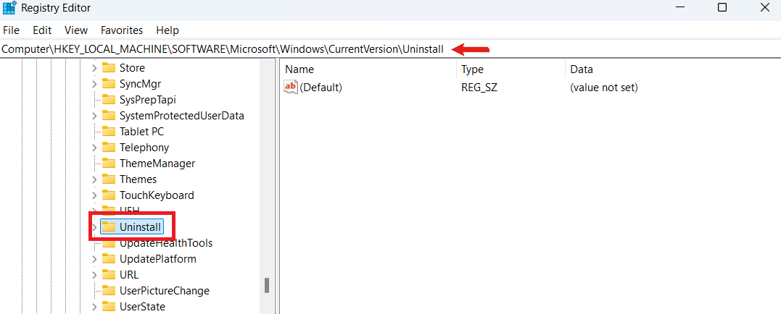Select the Themes key label
The width and height of the screenshot is (781, 314).
pos(138,179)
